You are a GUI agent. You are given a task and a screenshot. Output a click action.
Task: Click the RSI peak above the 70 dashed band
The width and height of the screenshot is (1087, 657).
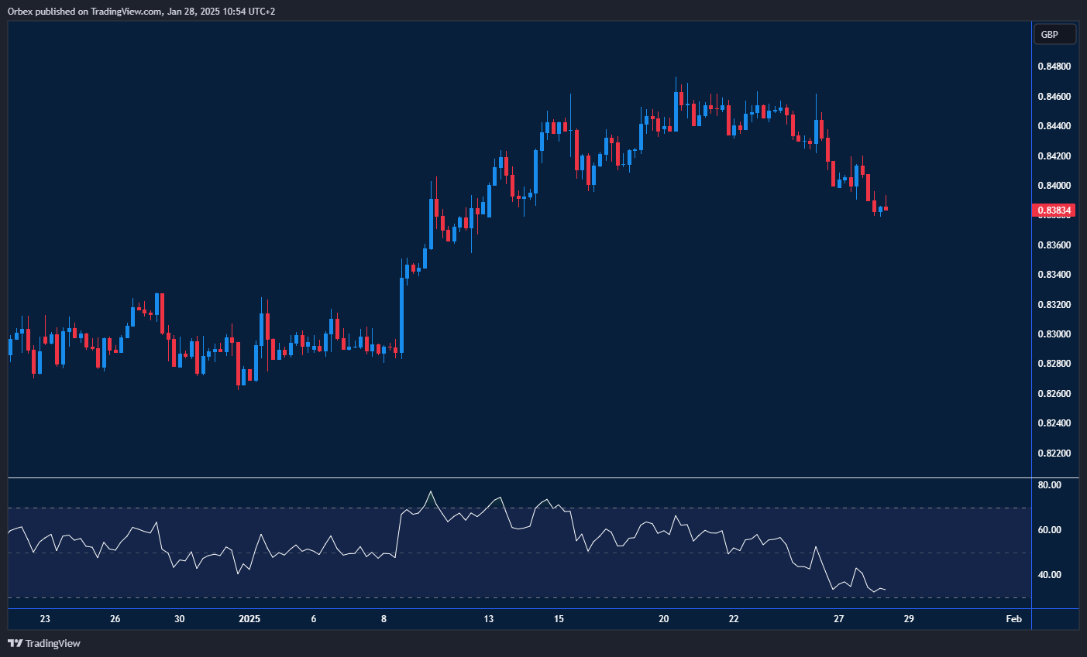[x=432, y=491]
